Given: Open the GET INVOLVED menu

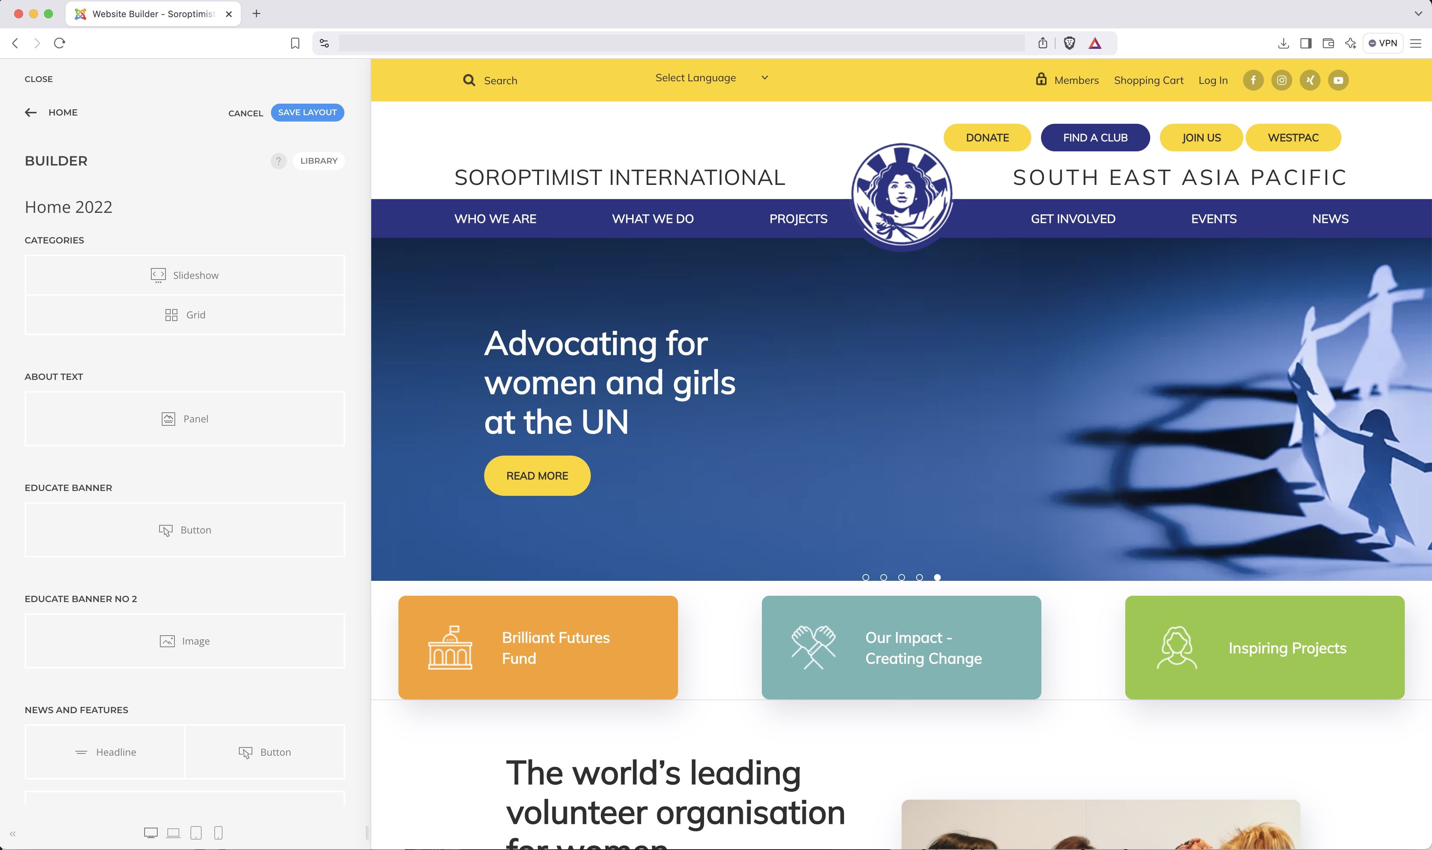Looking at the screenshot, I should pos(1073,219).
